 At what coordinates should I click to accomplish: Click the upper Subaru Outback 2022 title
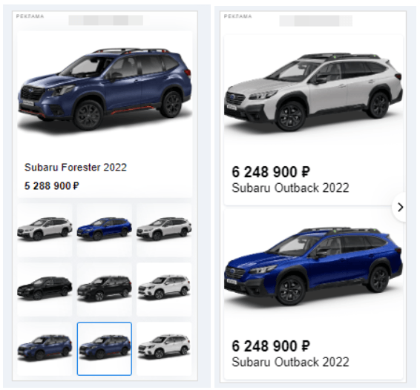tap(290, 188)
